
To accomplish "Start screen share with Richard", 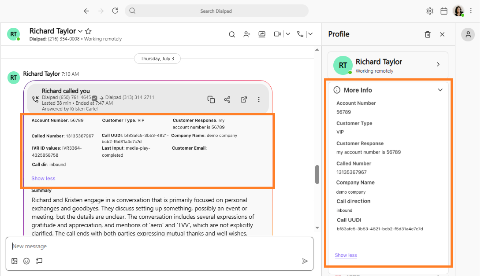I will coord(262,34).
